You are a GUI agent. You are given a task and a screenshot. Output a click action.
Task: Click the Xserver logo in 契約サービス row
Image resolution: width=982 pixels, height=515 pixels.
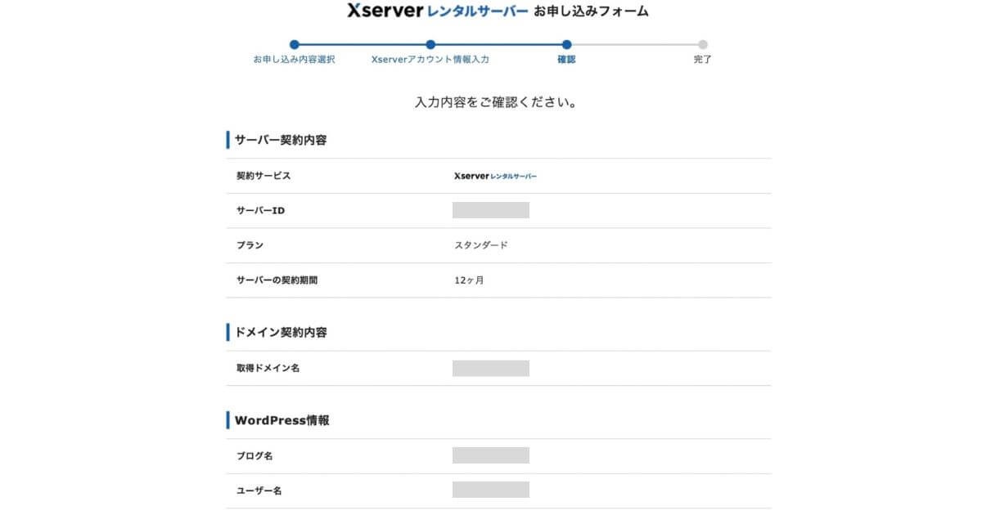pos(495,176)
